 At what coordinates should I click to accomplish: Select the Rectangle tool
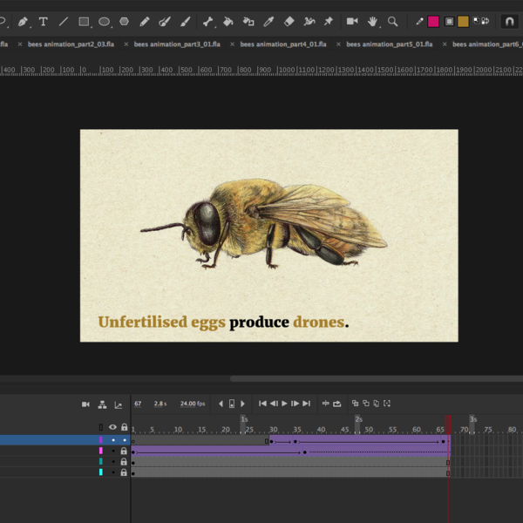coord(84,22)
